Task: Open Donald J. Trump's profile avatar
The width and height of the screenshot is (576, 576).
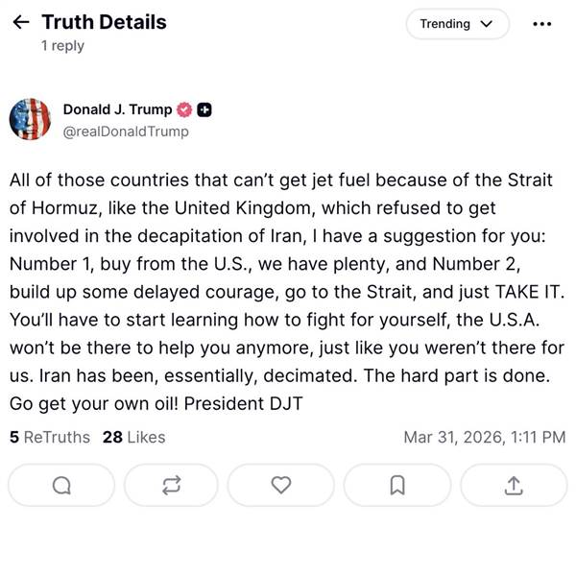Action: coord(30,120)
